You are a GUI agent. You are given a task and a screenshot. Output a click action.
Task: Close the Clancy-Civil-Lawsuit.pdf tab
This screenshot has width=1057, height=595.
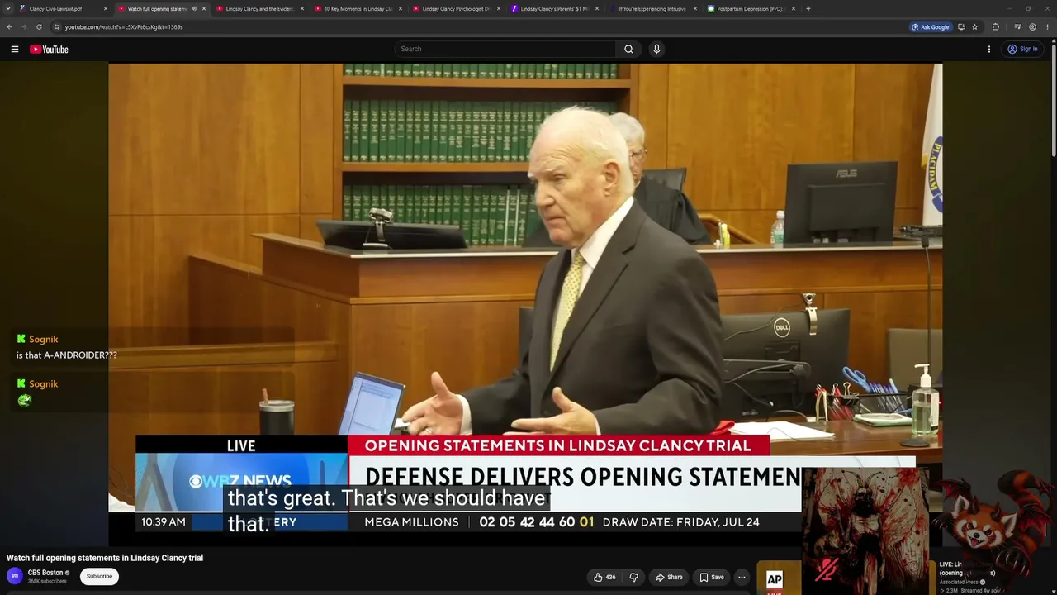click(106, 9)
